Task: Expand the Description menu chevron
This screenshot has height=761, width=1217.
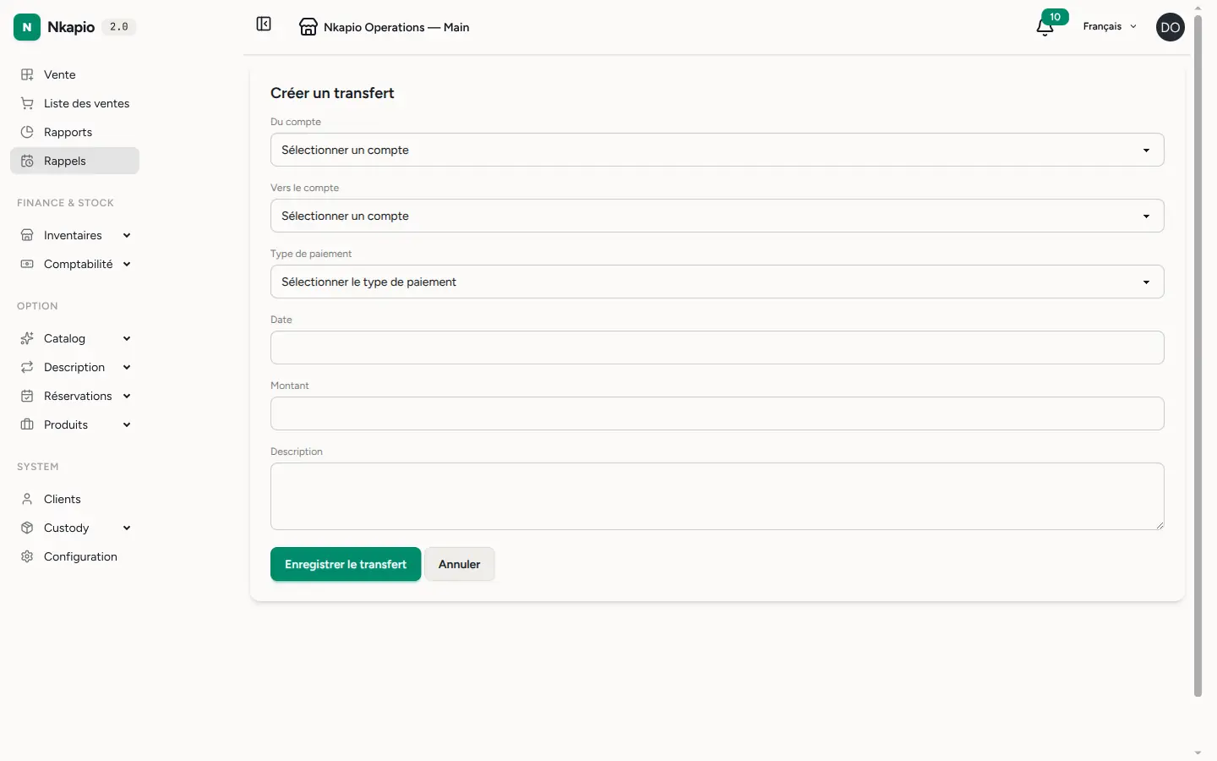Action: click(127, 367)
